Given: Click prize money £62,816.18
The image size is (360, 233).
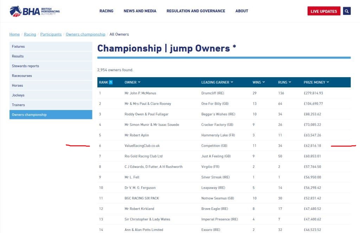Looking at the screenshot, I should (x=312, y=146).
